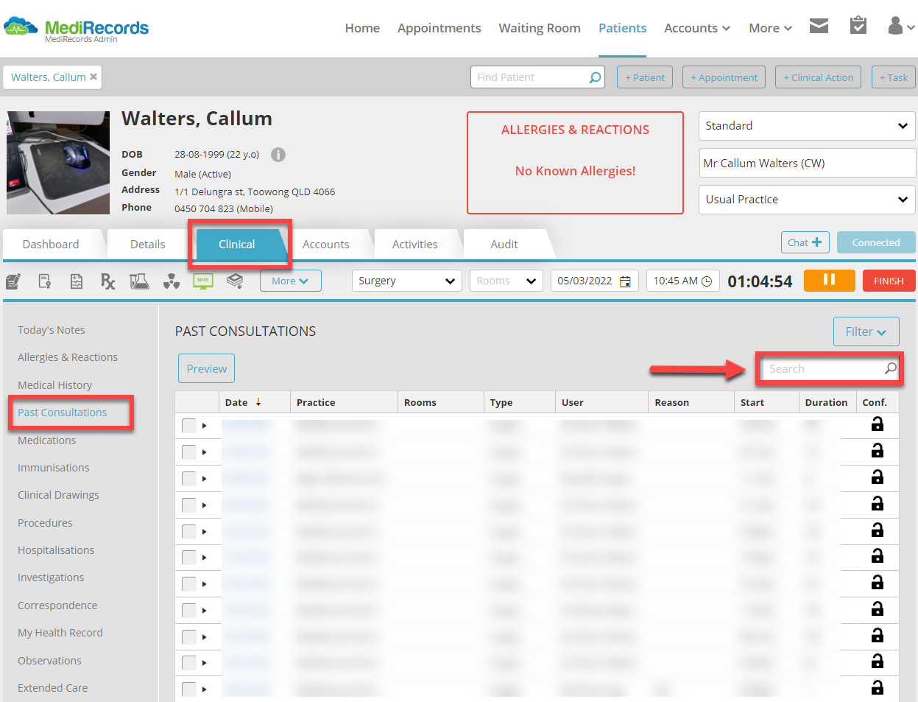This screenshot has height=702, width=918.
Task: Switch to the Dashboard tab
Action: 51,245
